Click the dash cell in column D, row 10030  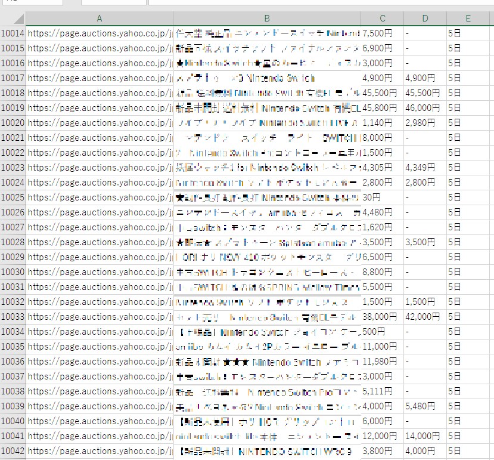tap(425, 272)
